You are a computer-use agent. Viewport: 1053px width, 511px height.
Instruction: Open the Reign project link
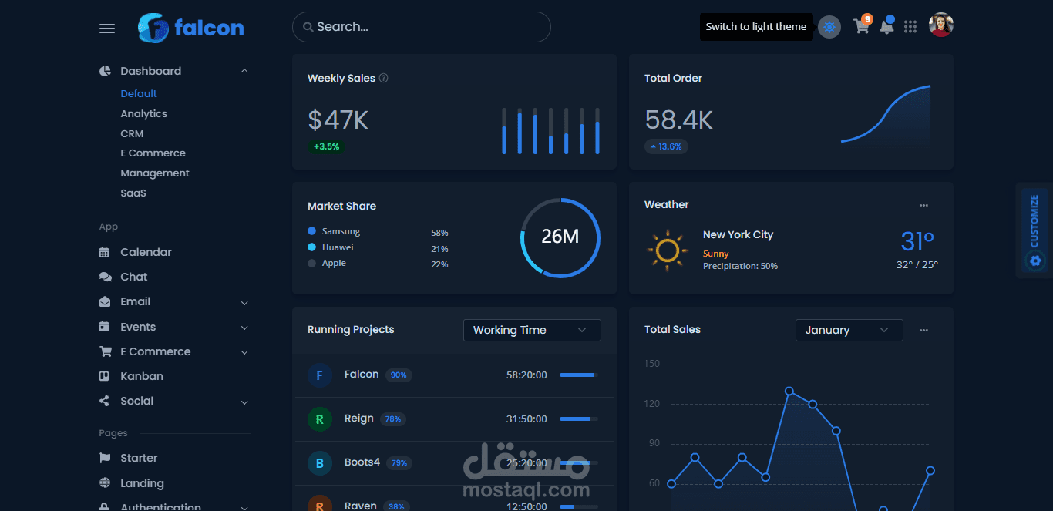click(359, 419)
